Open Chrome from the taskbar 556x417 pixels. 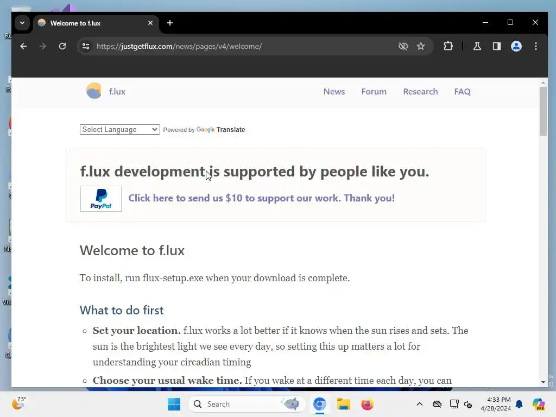pyautogui.click(x=319, y=404)
